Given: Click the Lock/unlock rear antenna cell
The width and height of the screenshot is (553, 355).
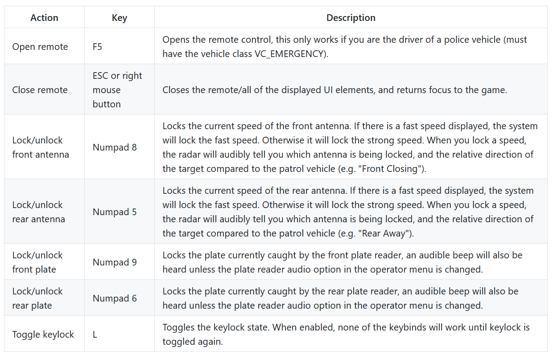Looking at the screenshot, I should (x=44, y=212).
